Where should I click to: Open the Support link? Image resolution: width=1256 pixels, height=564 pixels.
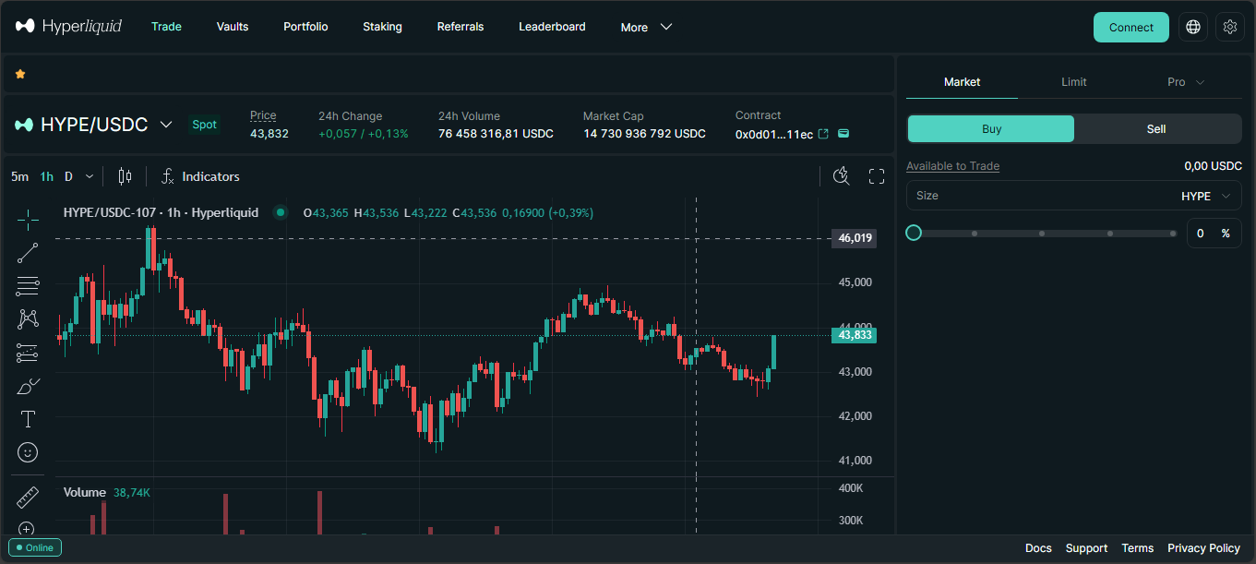tap(1086, 548)
